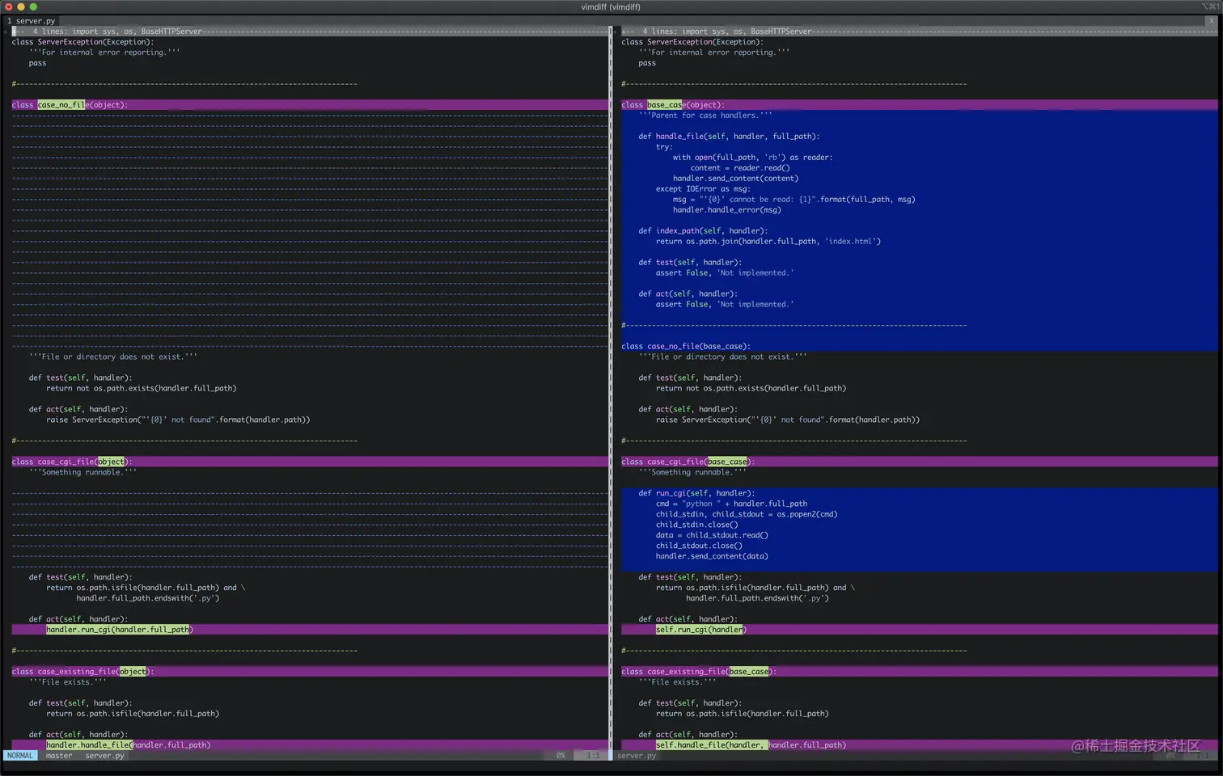Click the 'pass' line in right pane
Viewport: 1223px width, 776px height.
click(x=647, y=63)
